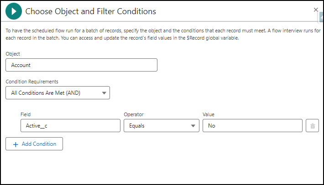Delete the Active__c condition with trash icon
The height and width of the screenshot is (185, 324).
[312, 126]
